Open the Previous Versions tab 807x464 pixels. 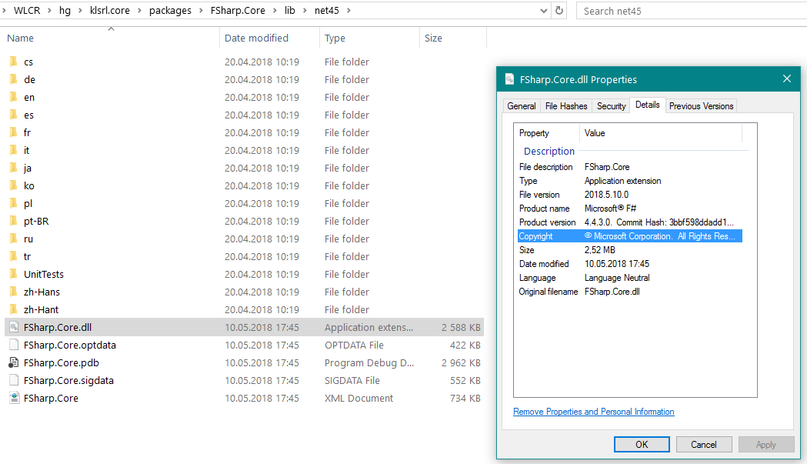click(701, 106)
